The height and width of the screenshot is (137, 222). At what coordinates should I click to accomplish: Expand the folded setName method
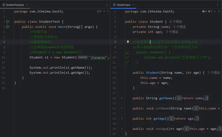pos(121,108)
